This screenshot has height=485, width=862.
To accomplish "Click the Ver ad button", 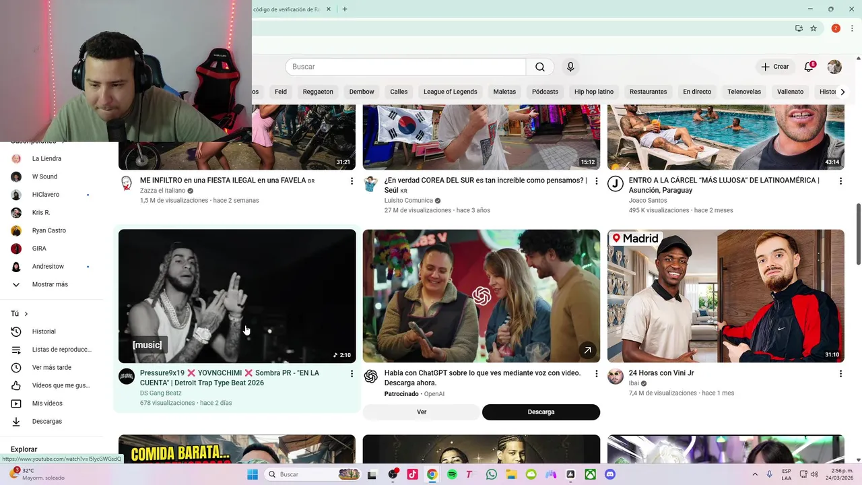I will (x=422, y=412).
